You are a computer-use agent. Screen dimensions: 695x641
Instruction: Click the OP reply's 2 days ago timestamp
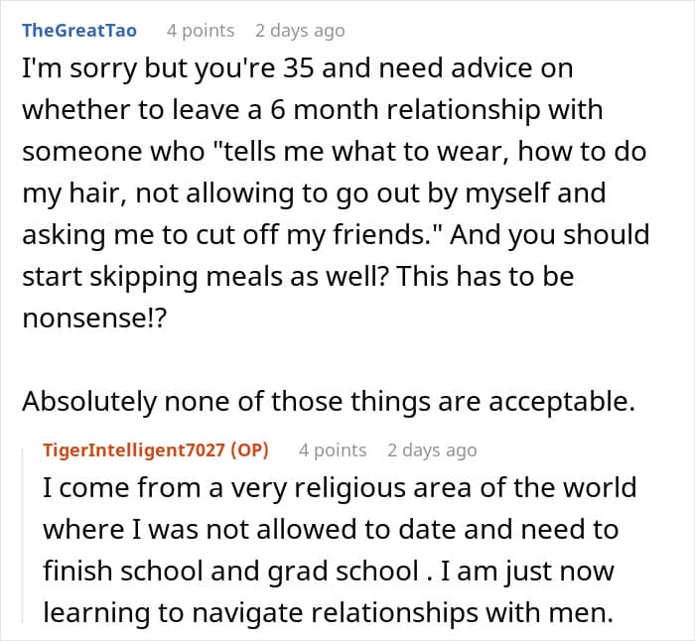[x=432, y=450]
